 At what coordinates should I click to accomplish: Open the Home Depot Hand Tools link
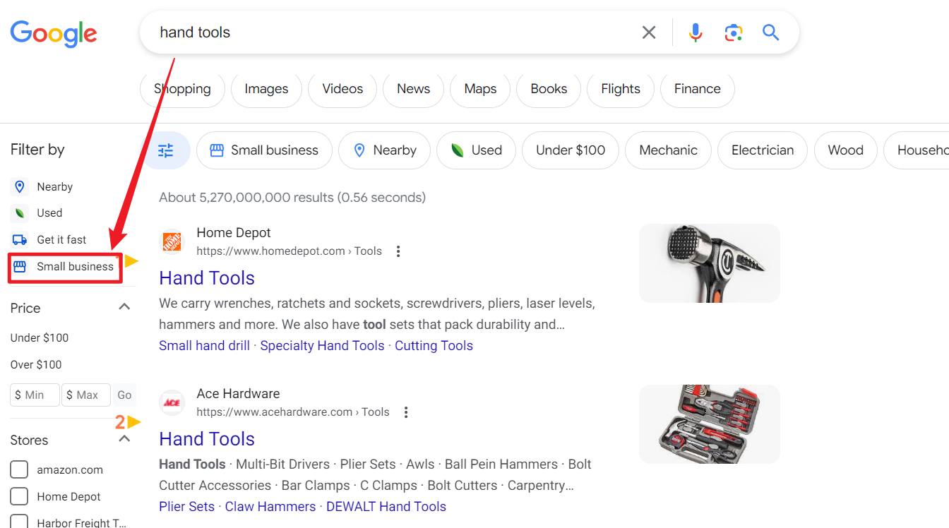[207, 278]
